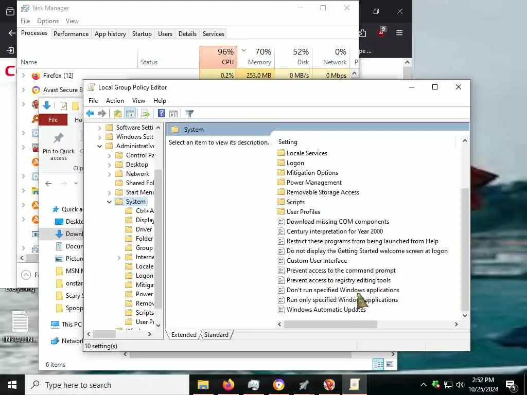This screenshot has width=527, height=395.
Task: Open the File menu in Group Policy Editor
Action: tap(93, 101)
